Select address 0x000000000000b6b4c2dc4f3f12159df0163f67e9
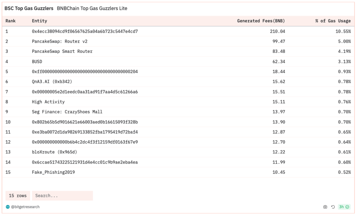 pos(85,142)
